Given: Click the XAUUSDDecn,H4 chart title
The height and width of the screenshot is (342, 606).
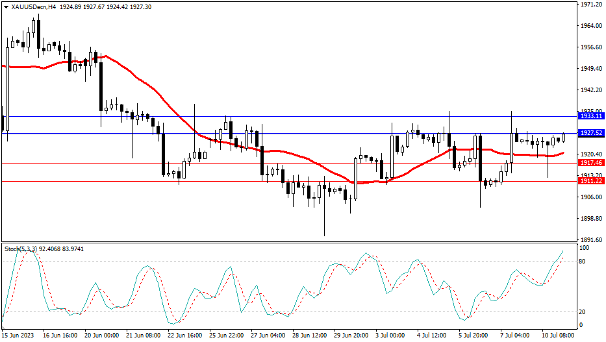Looking at the screenshot, I should (32, 6).
